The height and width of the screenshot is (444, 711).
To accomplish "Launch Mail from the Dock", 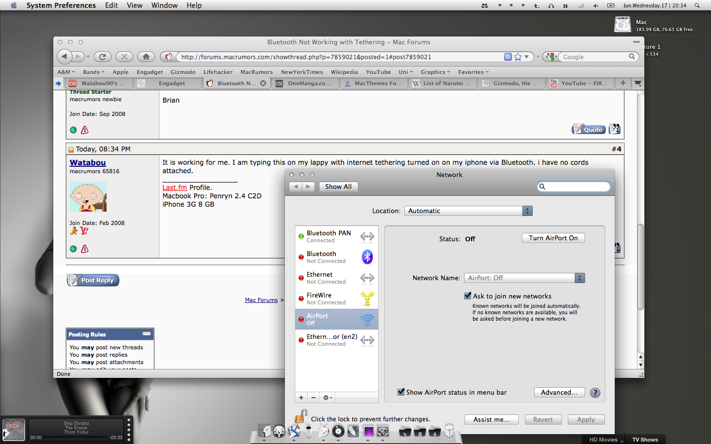I will tap(294, 431).
